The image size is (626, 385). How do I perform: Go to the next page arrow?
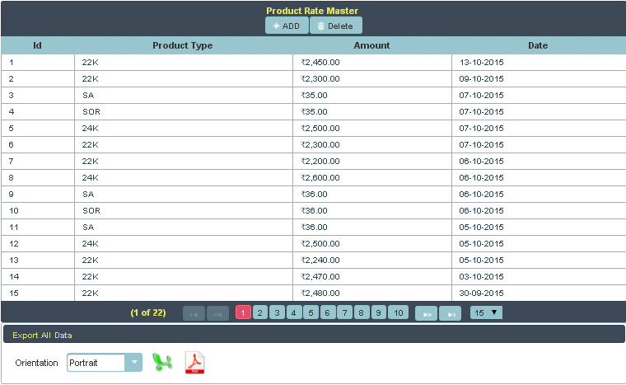point(426,313)
